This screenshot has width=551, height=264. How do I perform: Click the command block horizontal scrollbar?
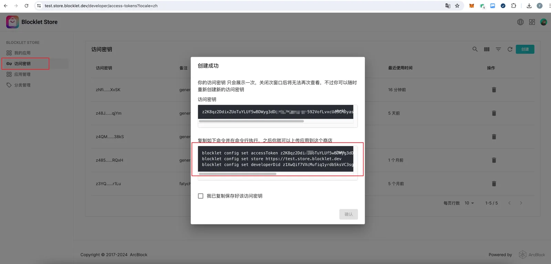click(238, 174)
